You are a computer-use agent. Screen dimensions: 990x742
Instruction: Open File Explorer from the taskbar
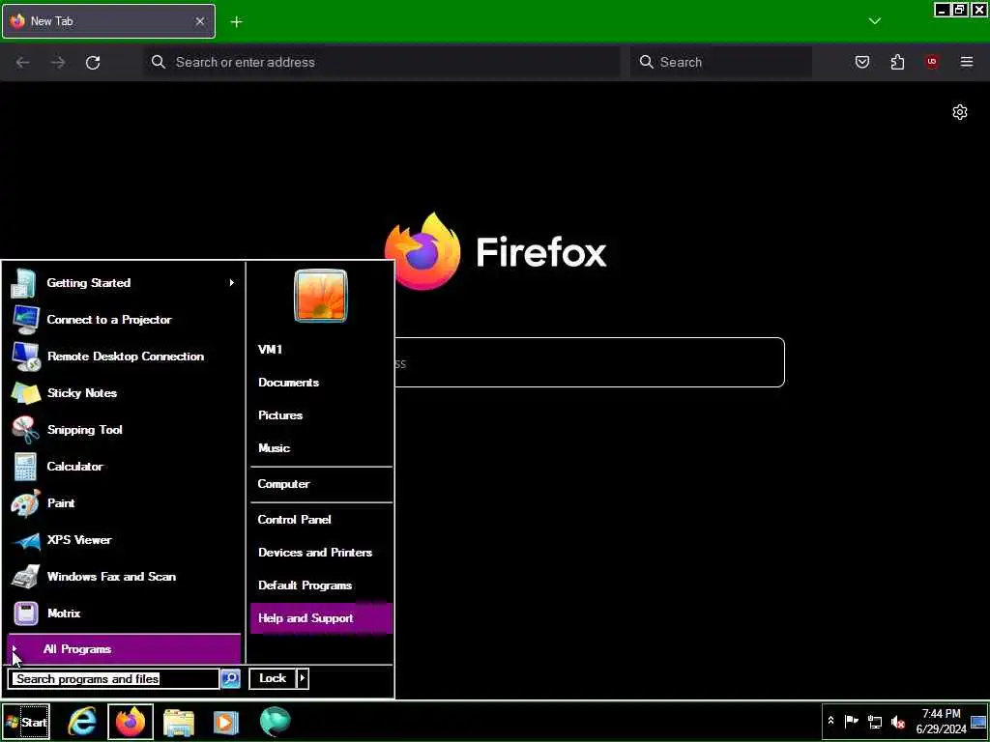(179, 722)
